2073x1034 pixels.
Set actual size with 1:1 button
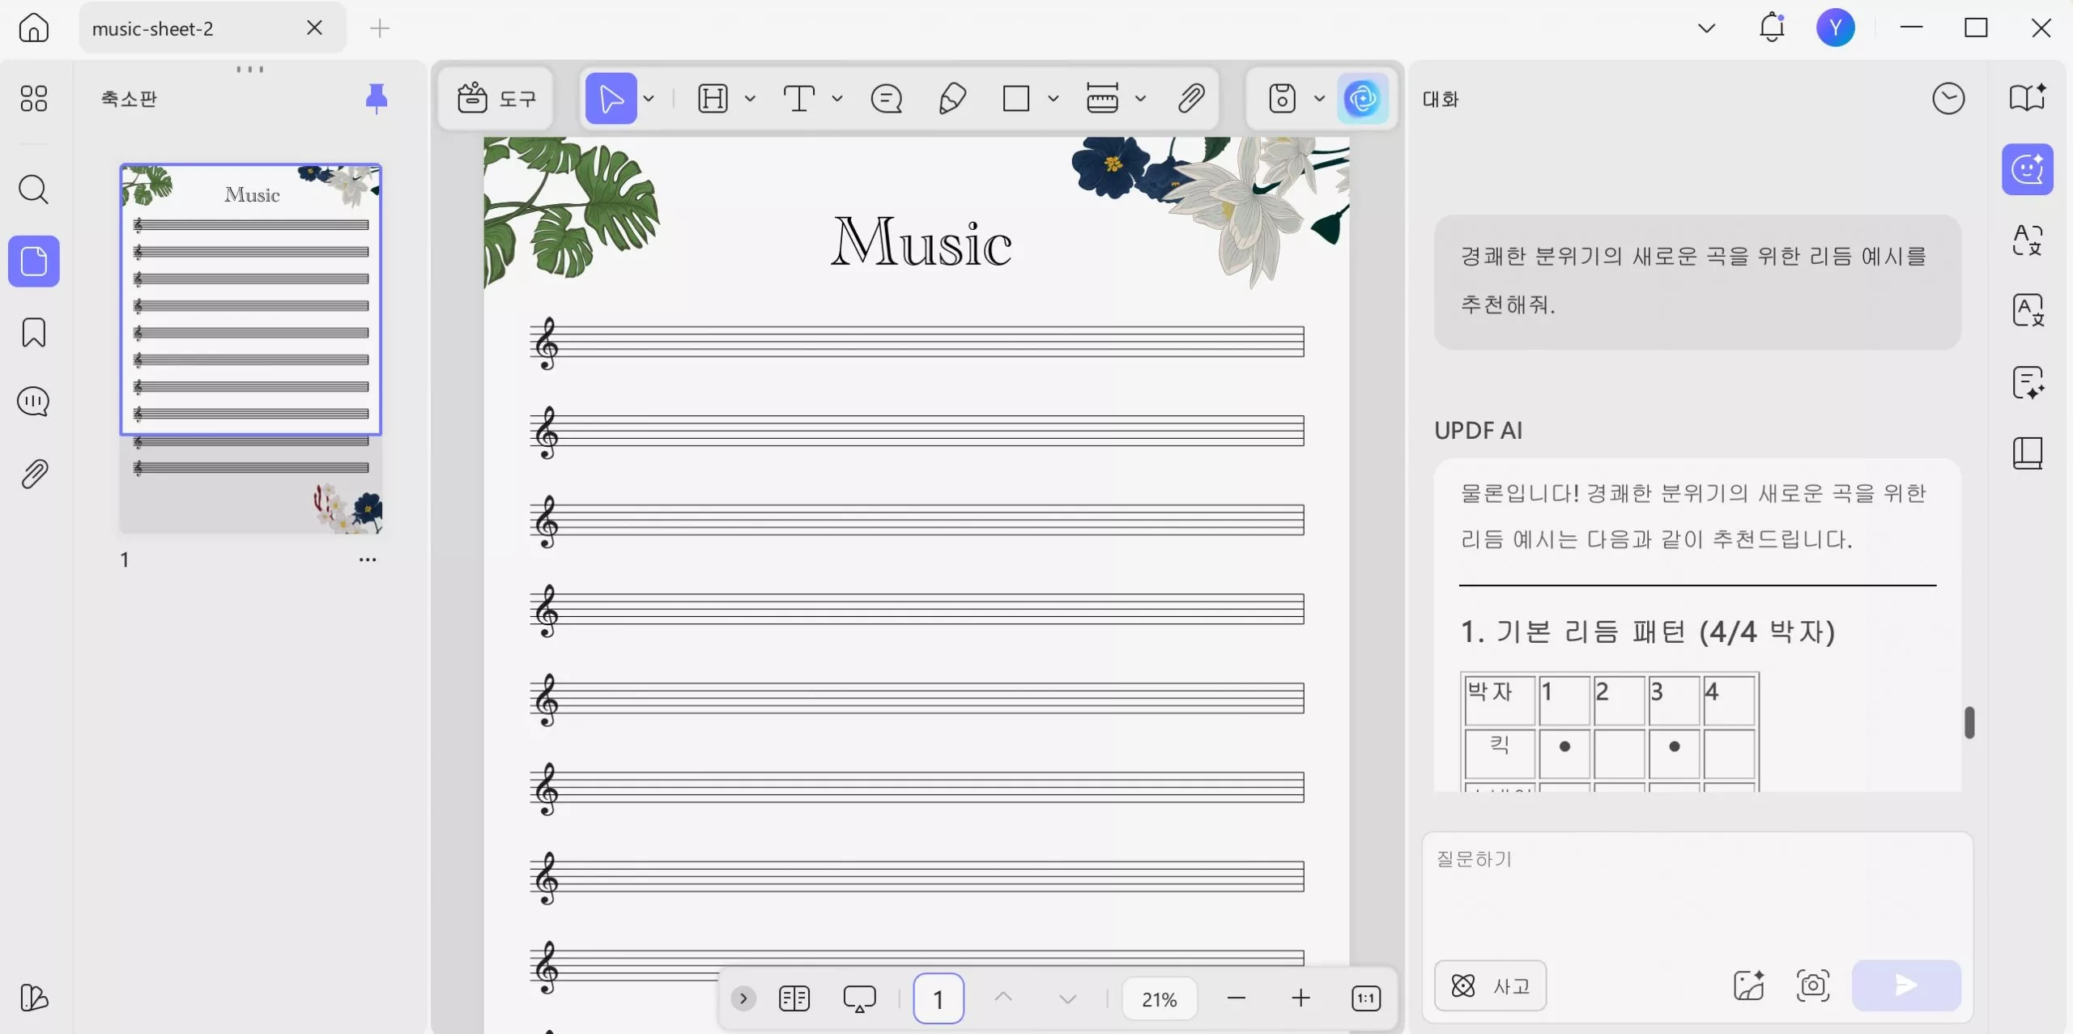(x=1366, y=998)
